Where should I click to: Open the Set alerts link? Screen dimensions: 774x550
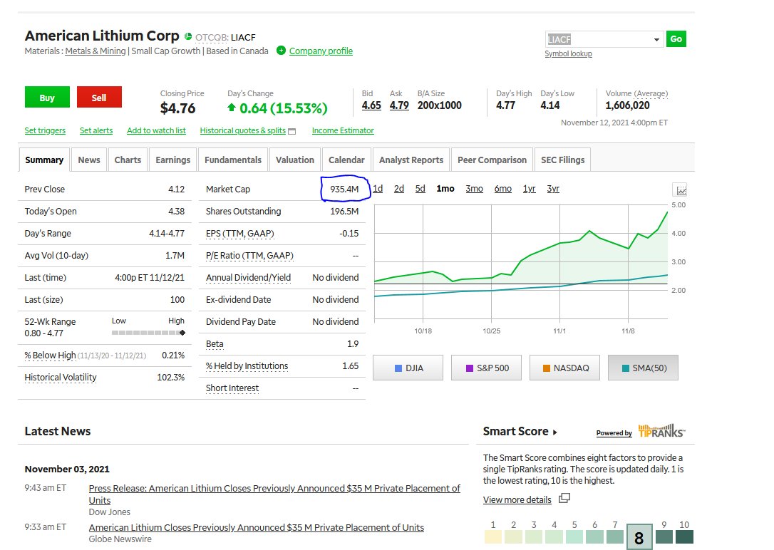coord(96,130)
